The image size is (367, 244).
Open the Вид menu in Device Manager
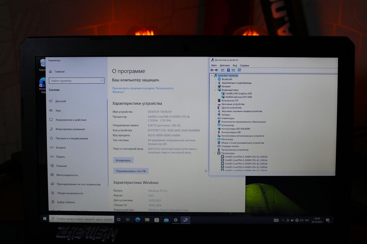(235, 65)
